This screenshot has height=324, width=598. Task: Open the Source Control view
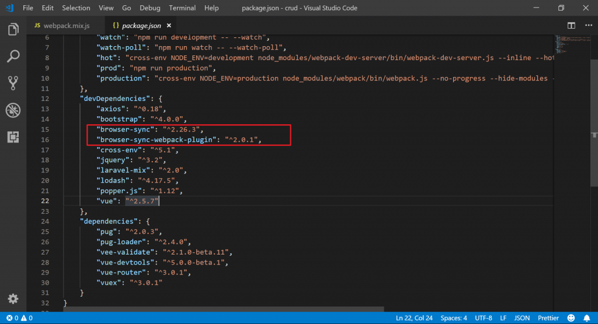point(13,83)
